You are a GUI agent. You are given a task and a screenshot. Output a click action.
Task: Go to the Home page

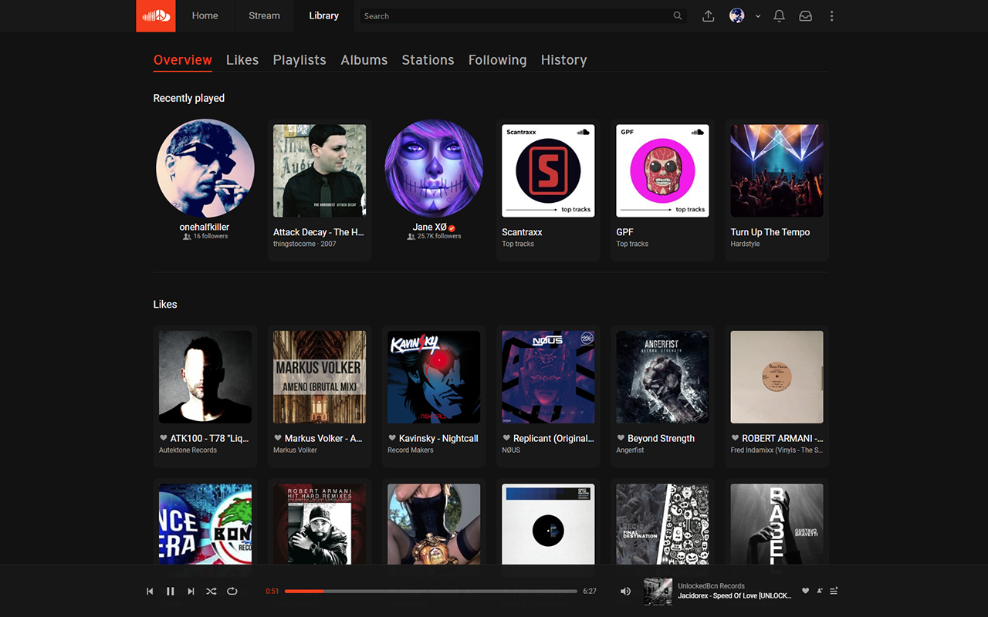point(205,15)
